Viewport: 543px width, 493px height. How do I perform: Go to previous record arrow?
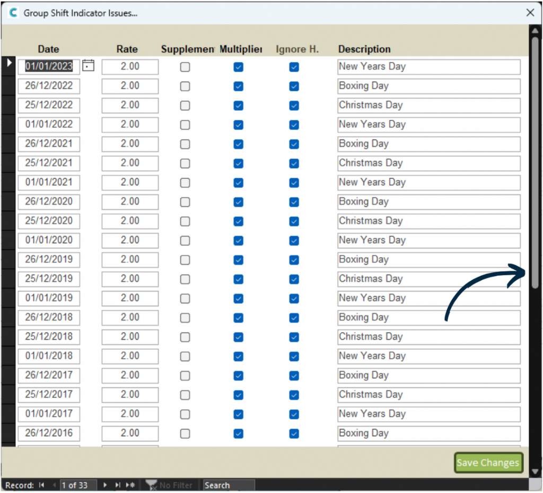tap(54, 485)
